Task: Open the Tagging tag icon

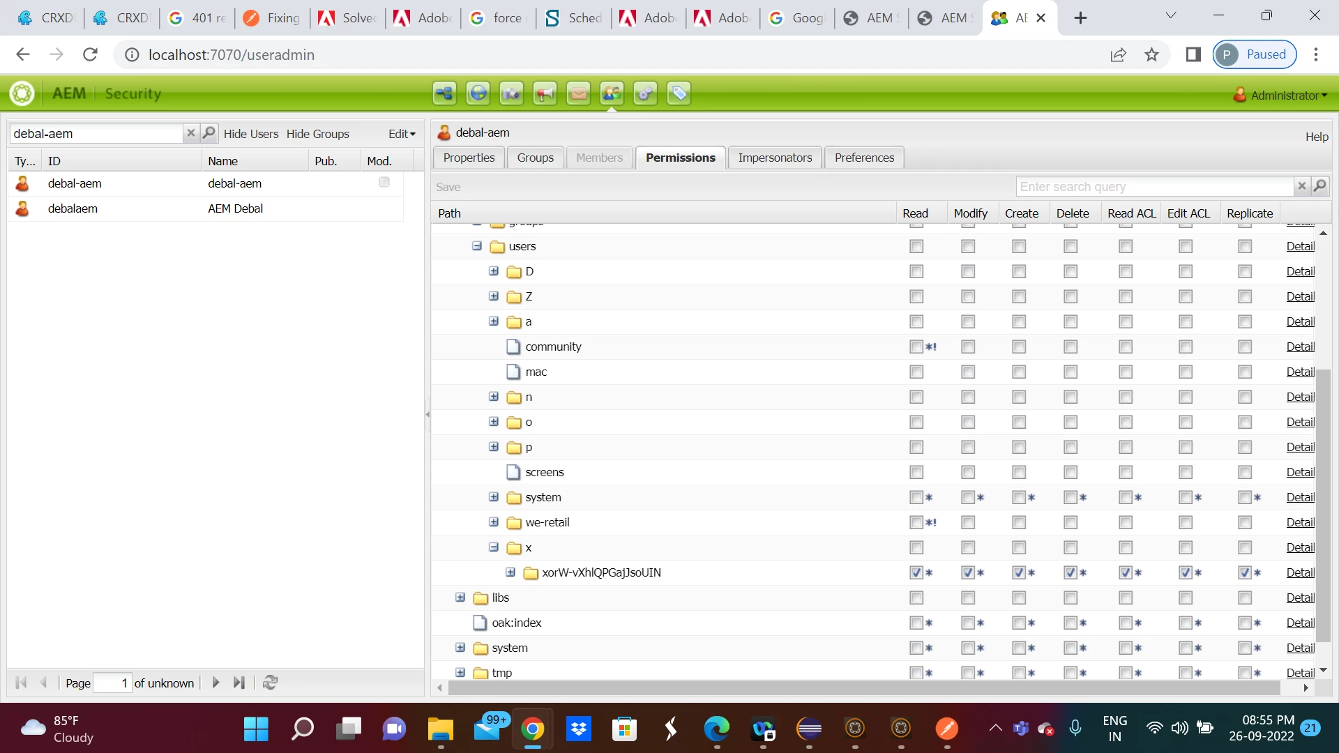Action: click(679, 93)
